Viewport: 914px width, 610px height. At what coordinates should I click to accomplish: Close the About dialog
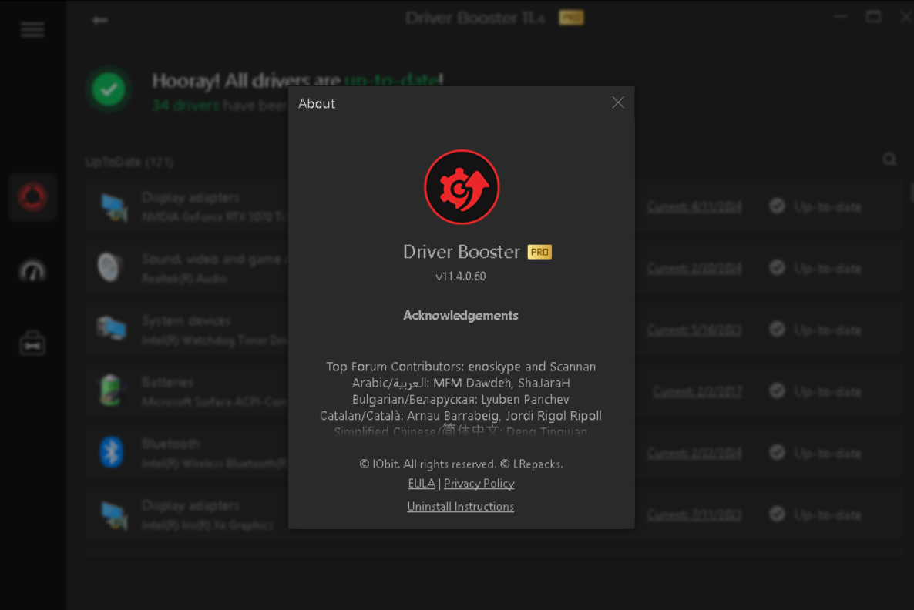pyautogui.click(x=618, y=102)
